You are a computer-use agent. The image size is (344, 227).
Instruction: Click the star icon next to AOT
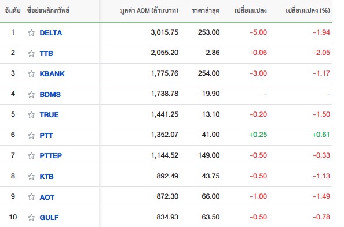point(31,197)
